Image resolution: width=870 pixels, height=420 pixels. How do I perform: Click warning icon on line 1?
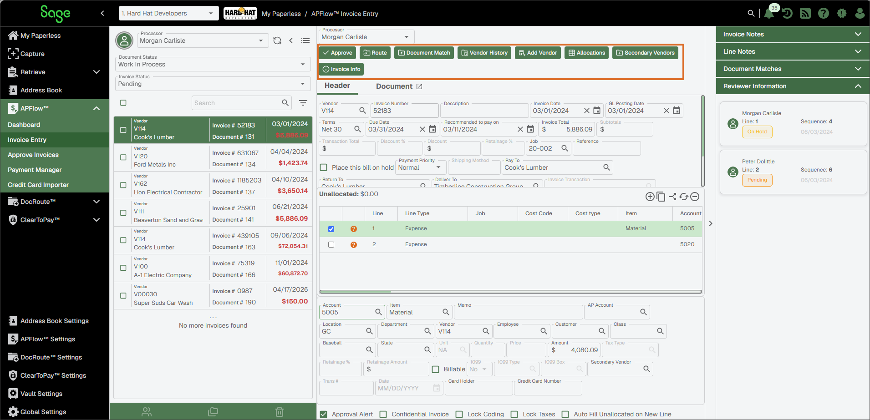[354, 229]
